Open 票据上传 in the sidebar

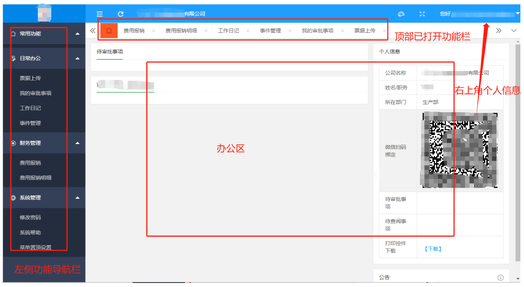click(x=30, y=78)
